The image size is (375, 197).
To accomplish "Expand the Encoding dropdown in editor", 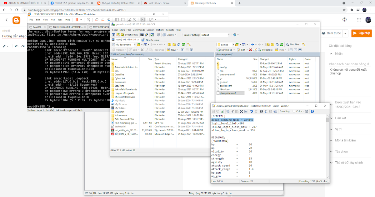I will [286, 111].
